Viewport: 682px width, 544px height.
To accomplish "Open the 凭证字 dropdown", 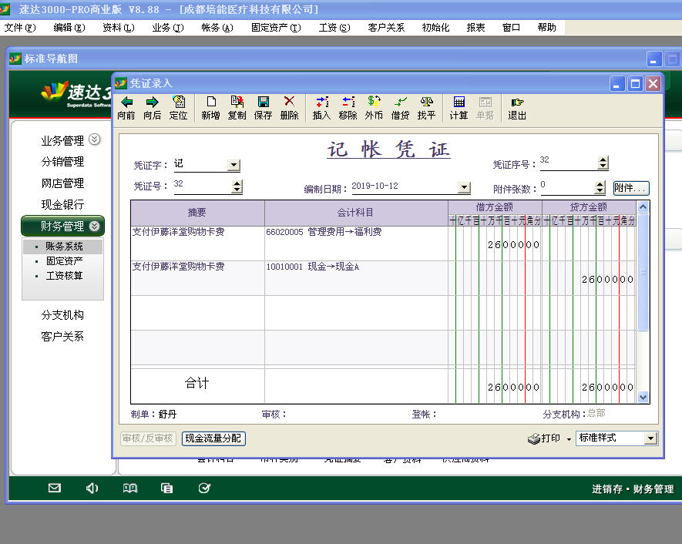I will (233, 165).
